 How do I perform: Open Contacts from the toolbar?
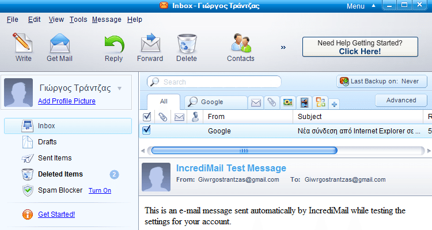click(x=241, y=47)
